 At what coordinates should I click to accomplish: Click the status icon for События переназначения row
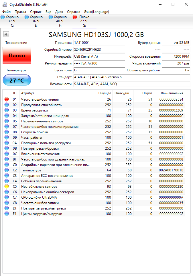7,181
